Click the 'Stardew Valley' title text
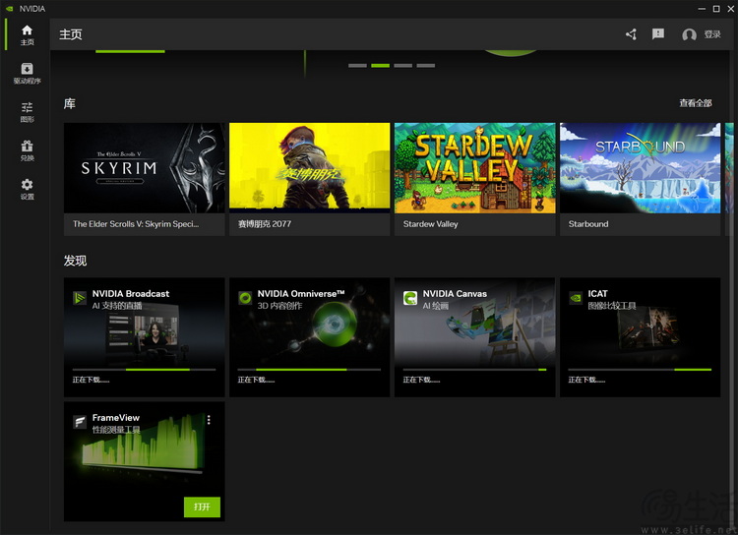Screen dimensions: 738x535 coord(430,224)
